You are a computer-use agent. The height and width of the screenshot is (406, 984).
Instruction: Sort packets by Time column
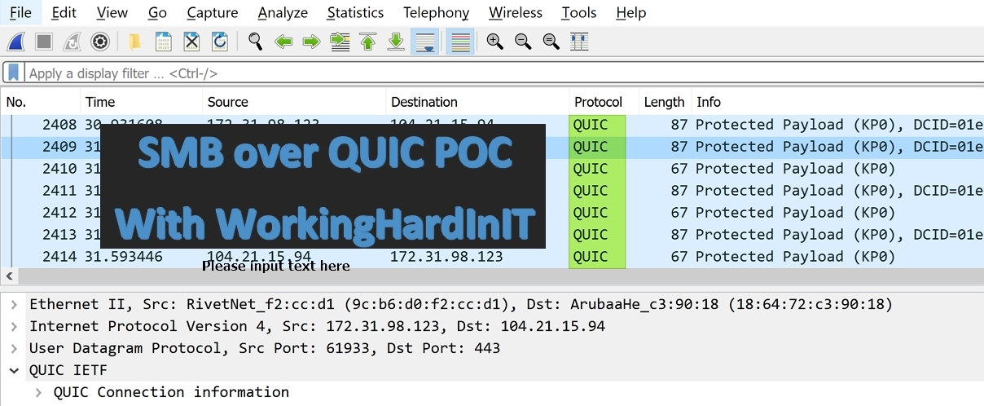click(142, 102)
